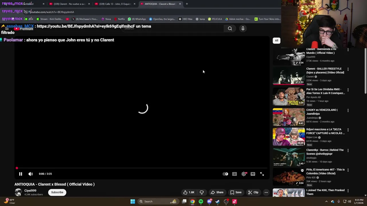
Task: Subscribe to Ciyei999 channel
Action: (x=57, y=192)
